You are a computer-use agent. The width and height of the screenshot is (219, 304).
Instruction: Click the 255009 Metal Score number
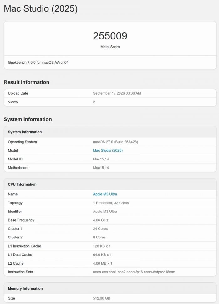(110, 36)
